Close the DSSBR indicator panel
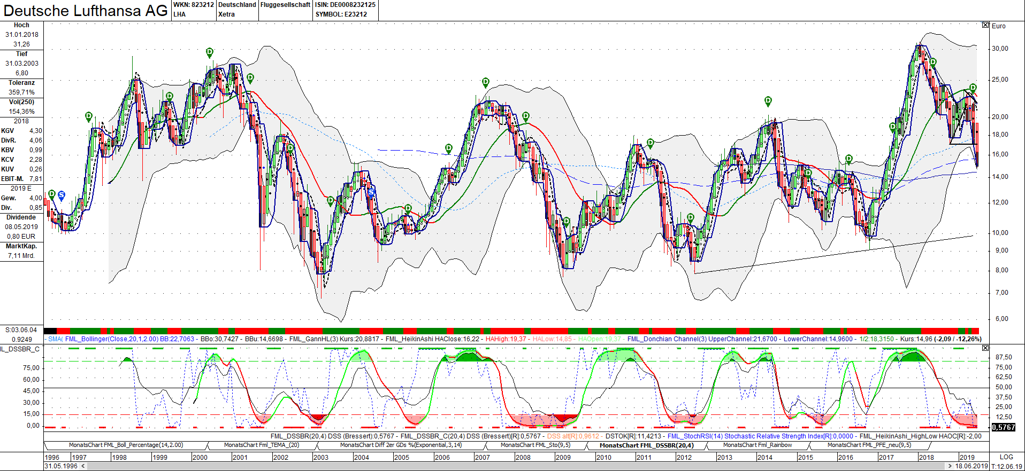The height and width of the screenshot is (471, 1025). (x=985, y=348)
